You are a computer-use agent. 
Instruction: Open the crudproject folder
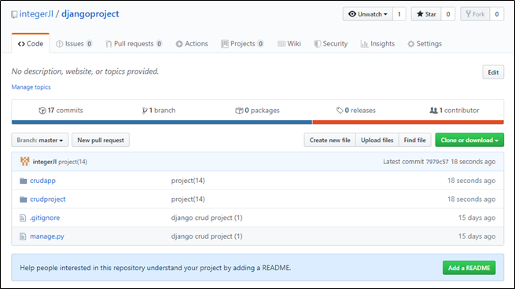48,199
